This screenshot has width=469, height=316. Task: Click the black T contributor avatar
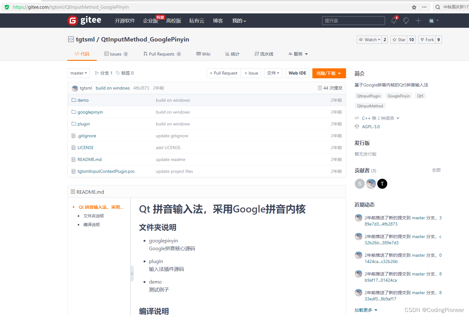382,184
